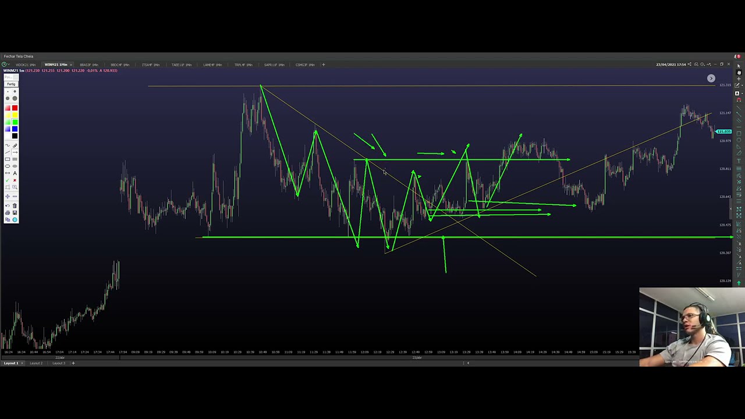Pick the solid blue color swatch

(15, 129)
